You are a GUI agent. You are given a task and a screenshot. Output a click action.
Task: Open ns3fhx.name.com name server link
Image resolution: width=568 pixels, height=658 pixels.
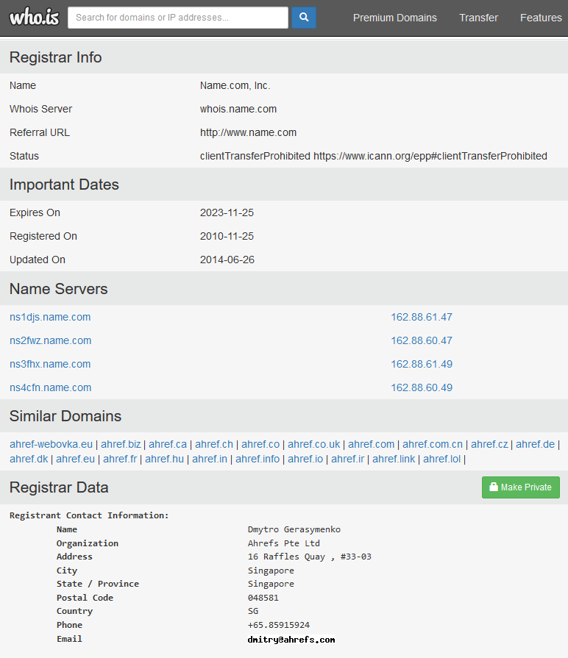coord(50,364)
